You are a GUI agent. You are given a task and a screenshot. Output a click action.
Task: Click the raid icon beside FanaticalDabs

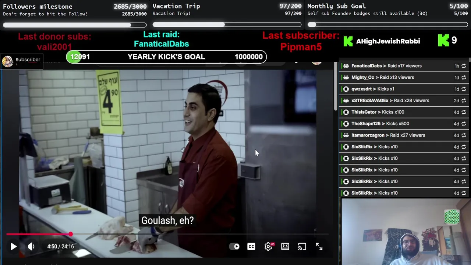(x=346, y=66)
